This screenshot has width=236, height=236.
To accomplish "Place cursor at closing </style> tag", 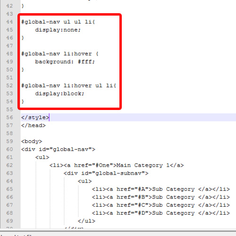I will [x=35, y=118].
